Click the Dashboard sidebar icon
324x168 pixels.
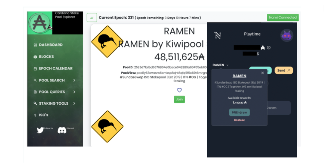(35, 45)
